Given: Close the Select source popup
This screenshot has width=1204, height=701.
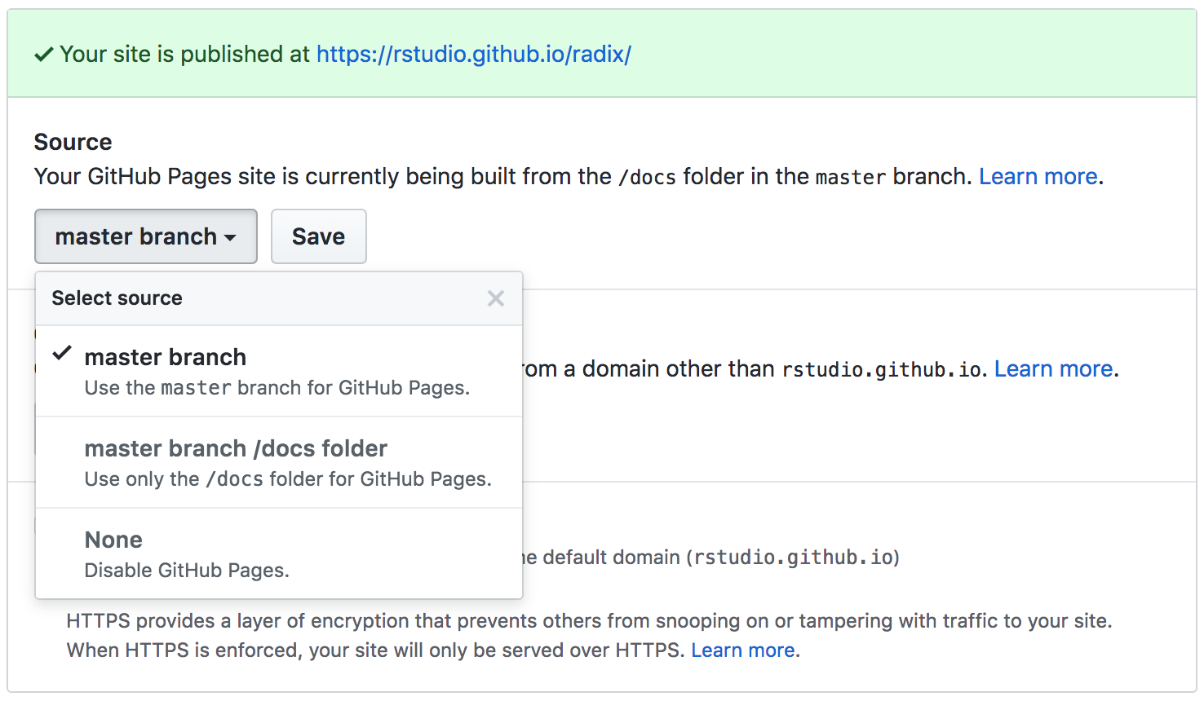Looking at the screenshot, I should tap(495, 298).
